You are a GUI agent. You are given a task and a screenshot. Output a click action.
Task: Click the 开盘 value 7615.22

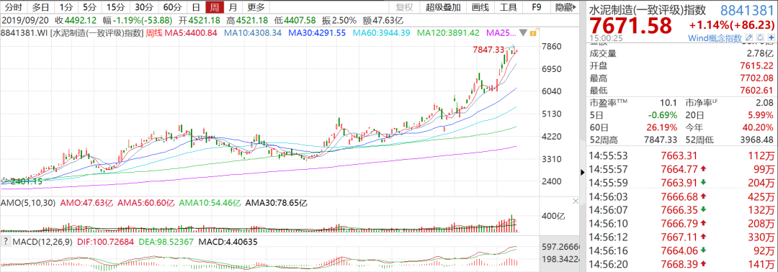point(756,65)
